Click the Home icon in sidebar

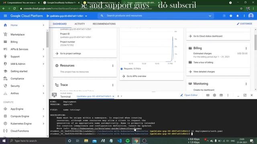coord(5,25)
